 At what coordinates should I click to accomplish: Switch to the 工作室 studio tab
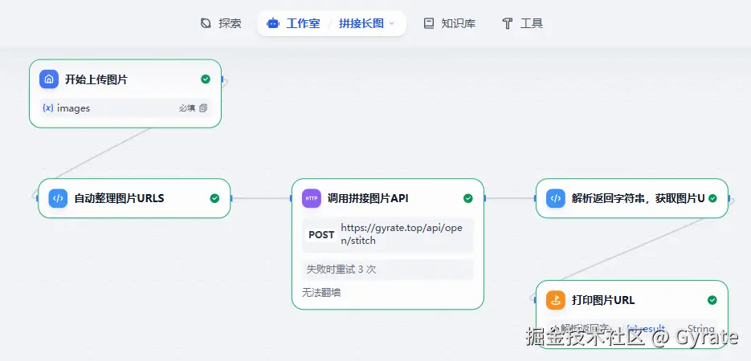tap(293, 23)
